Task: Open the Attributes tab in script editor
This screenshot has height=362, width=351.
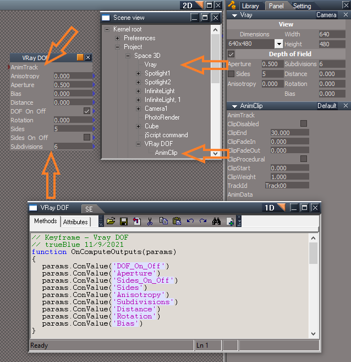Action: (75, 222)
